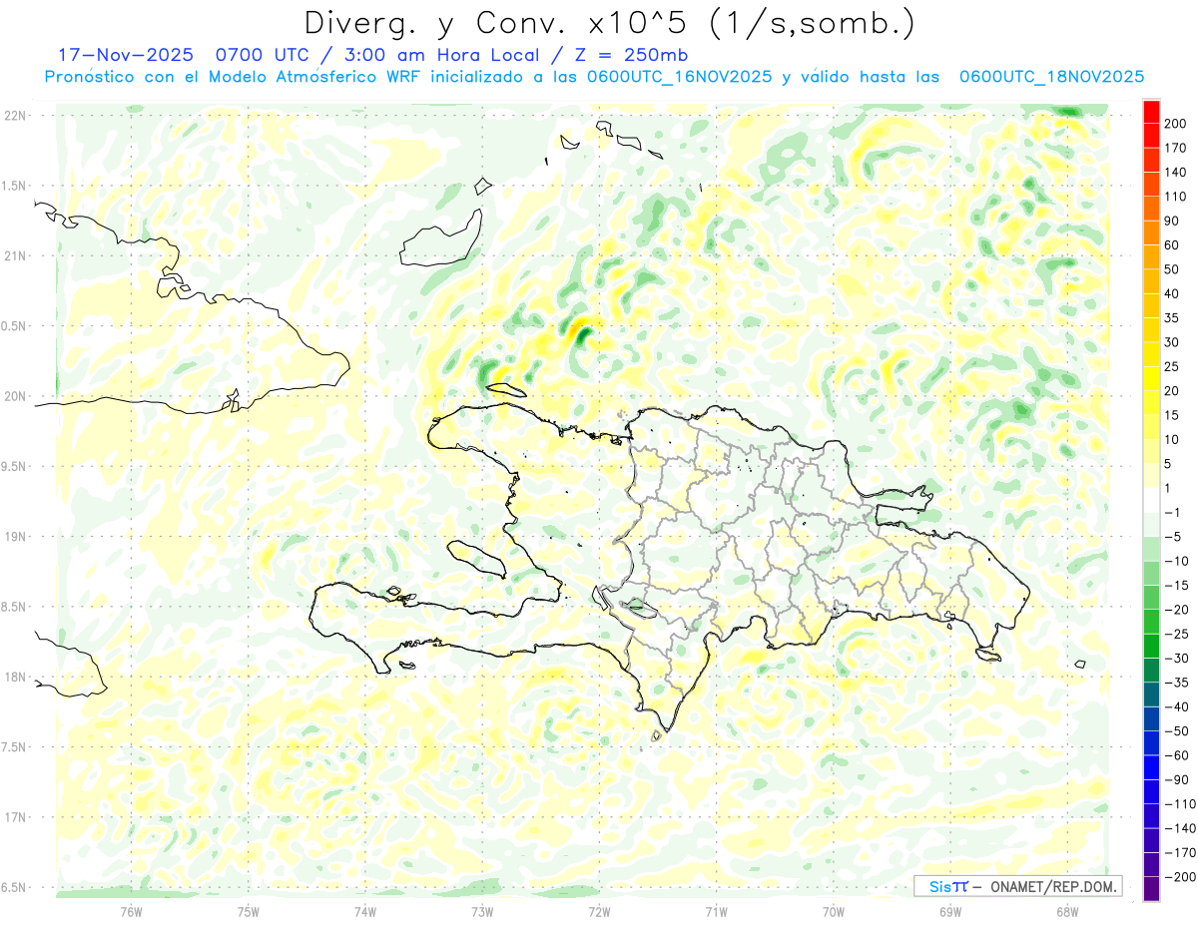Click the red swatch above the 200 label
1198x925 pixels.
coord(1151,111)
